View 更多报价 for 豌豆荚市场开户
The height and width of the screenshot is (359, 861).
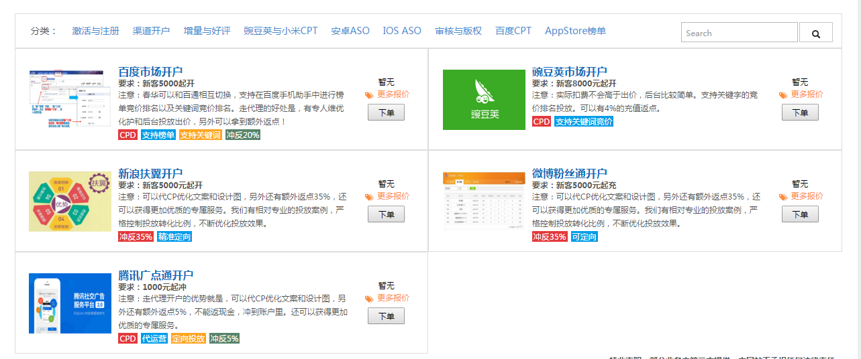(x=807, y=94)
